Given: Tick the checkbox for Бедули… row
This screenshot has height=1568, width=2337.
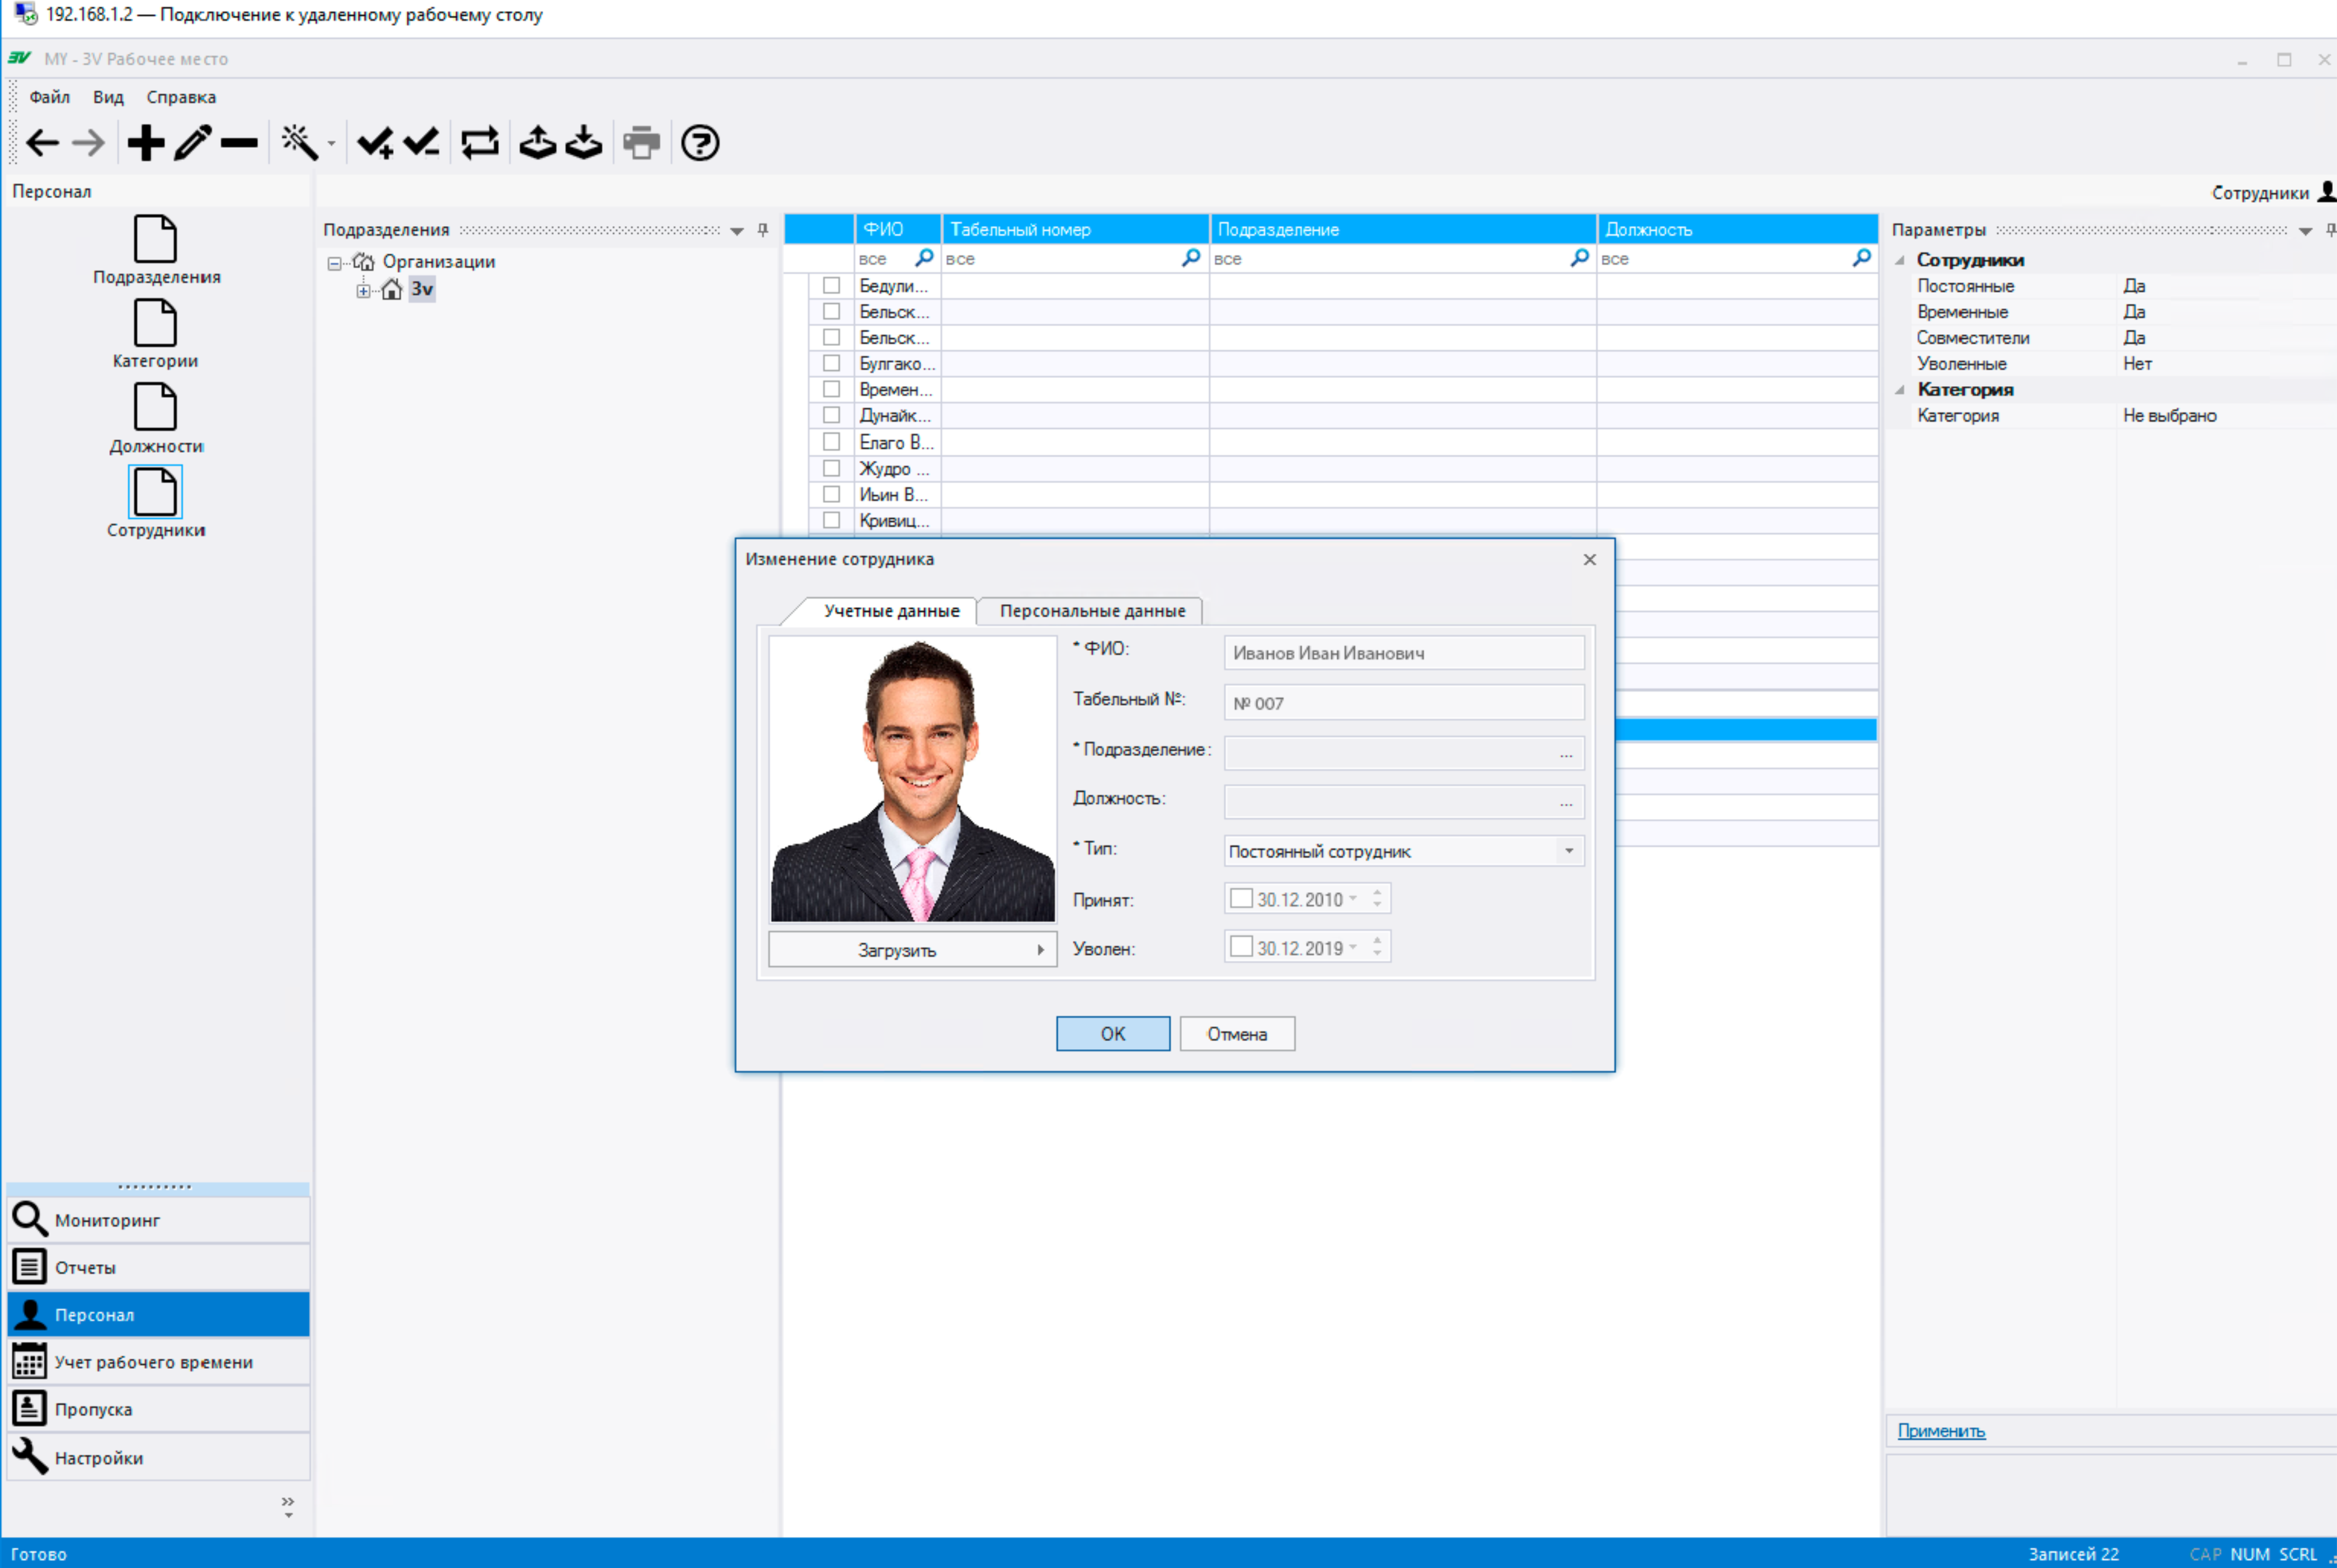Looking at the screenshot, I should [831, 285].
